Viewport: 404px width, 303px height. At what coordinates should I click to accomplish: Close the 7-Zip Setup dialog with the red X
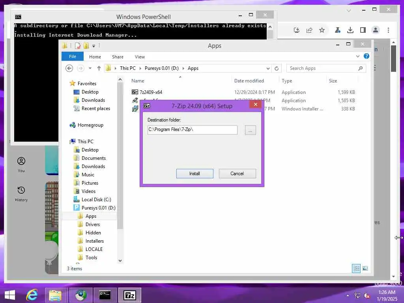click(255, 104)
